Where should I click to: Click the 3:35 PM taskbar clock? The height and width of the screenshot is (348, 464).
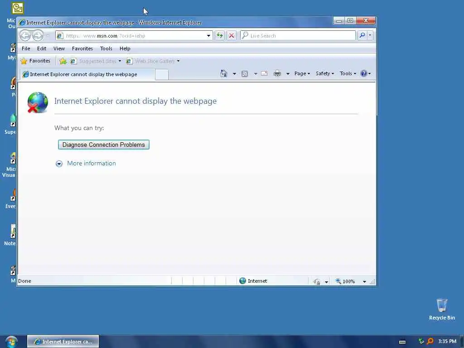[x=447, y=341]
